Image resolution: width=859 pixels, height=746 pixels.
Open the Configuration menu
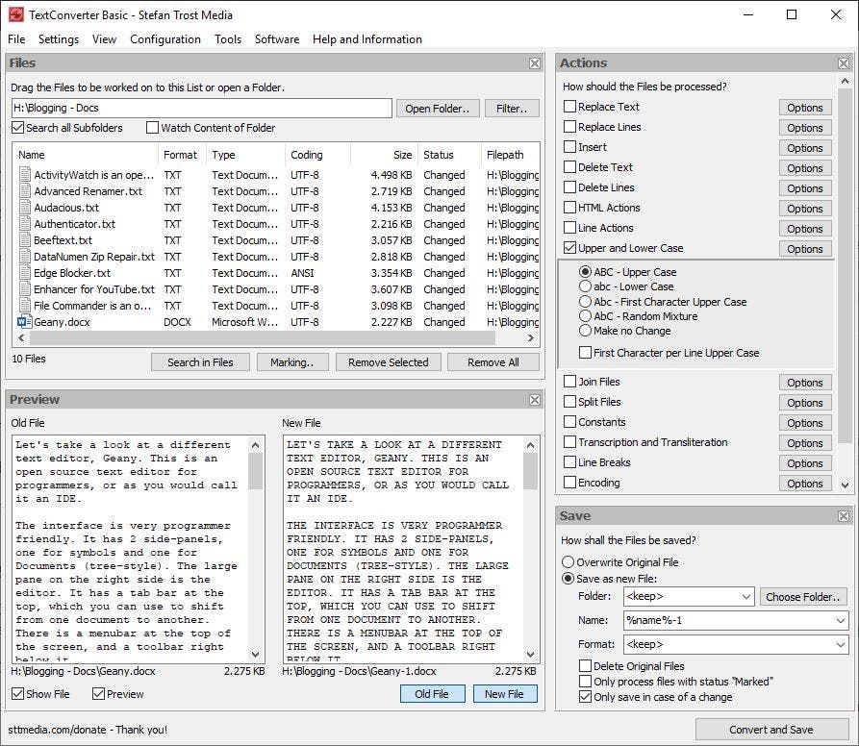pos(165,39)
